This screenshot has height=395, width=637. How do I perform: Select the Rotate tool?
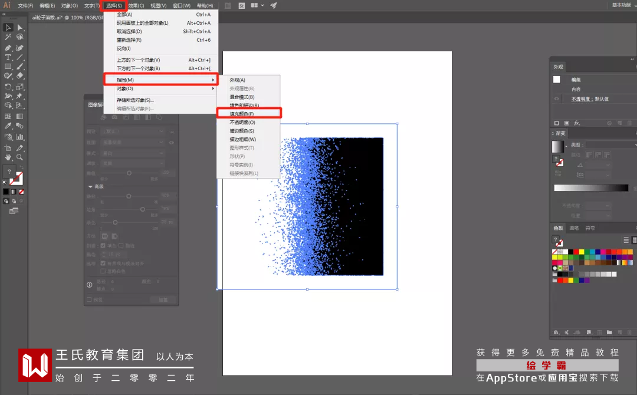pos(8,87)
